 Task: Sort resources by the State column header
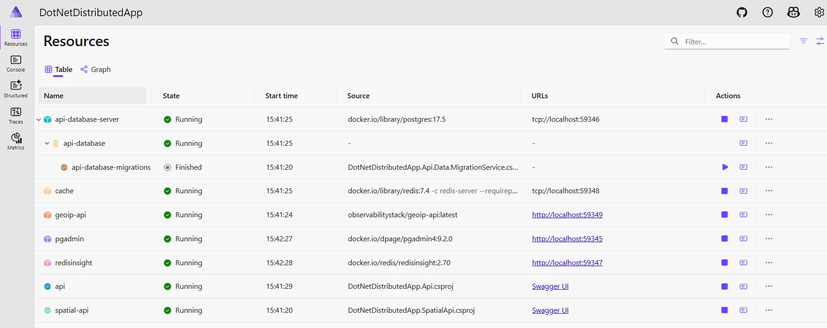(171, 96)
